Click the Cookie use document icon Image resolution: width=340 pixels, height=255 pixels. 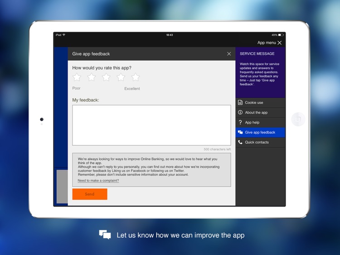[x=240, y=102]
